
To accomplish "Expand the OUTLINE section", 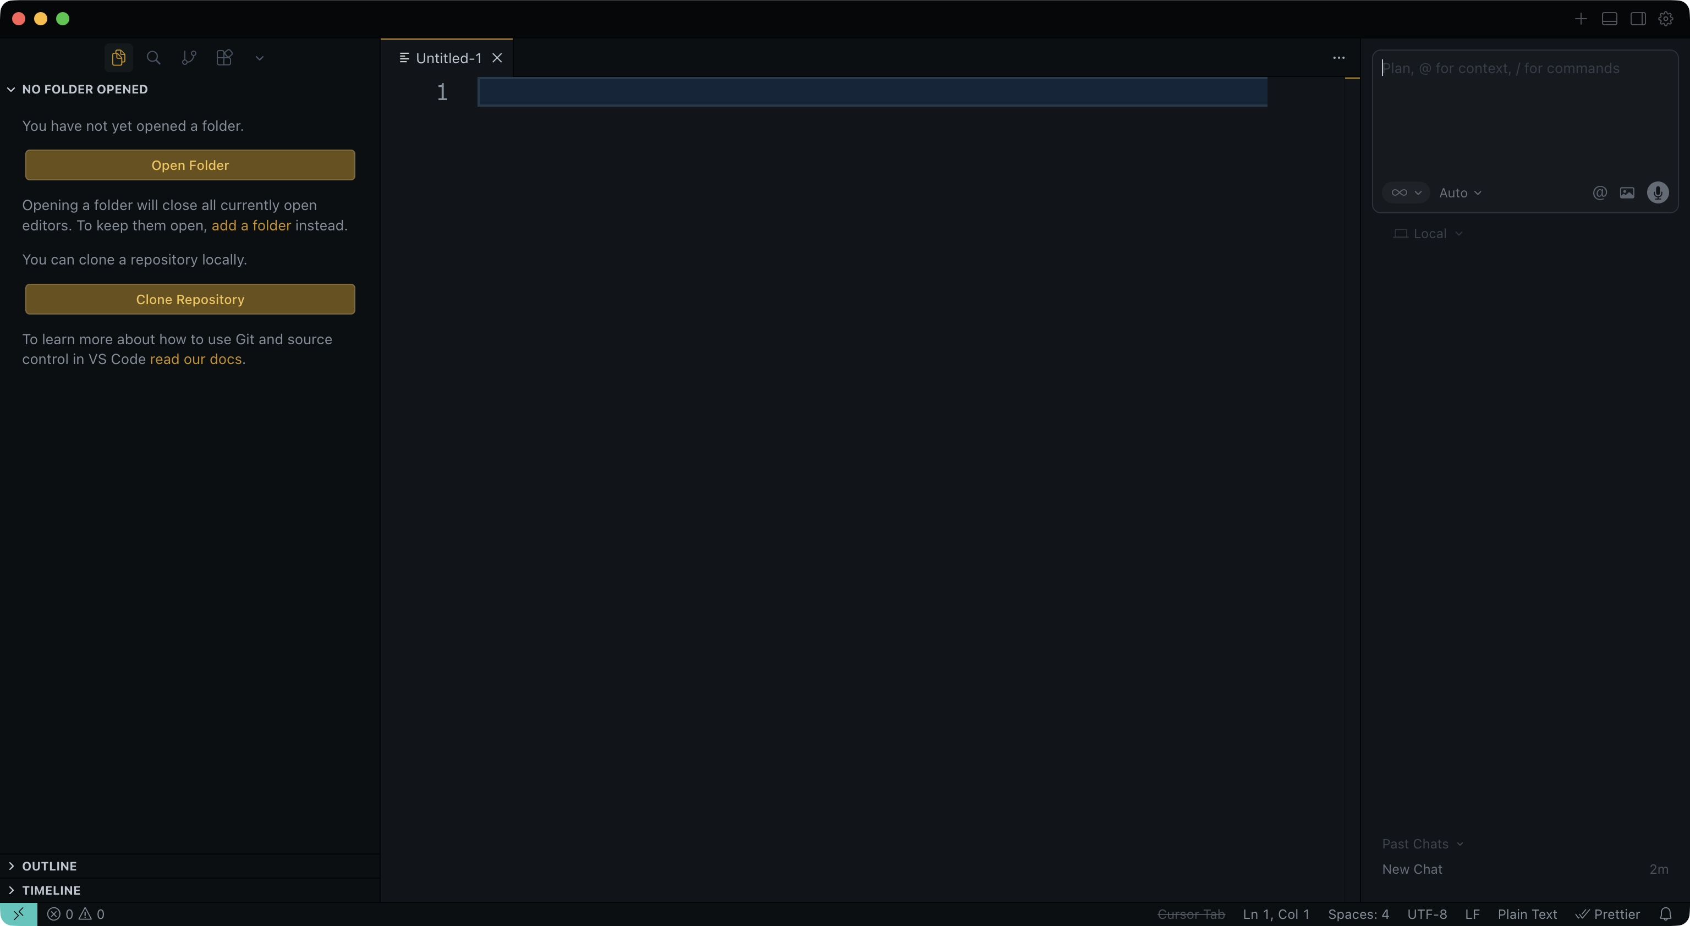I will click(49, 866).
